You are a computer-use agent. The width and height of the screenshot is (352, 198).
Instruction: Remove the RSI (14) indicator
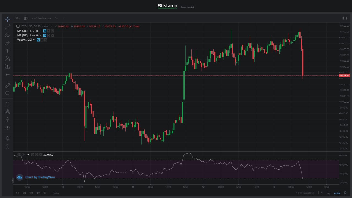(x=40, y=155)
